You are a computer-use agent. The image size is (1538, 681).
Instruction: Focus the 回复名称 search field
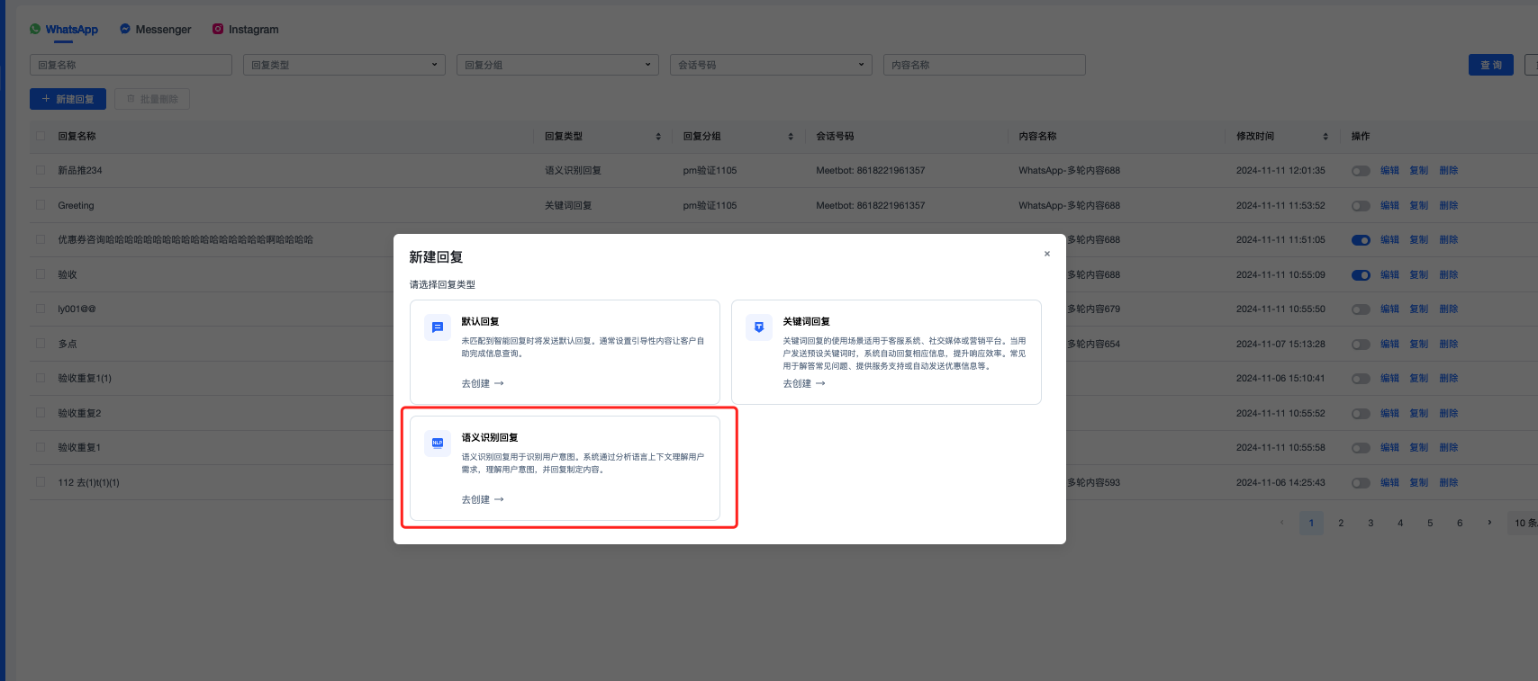point(131,65)
